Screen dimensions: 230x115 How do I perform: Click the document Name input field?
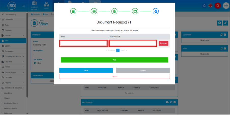tap(84, 43)
